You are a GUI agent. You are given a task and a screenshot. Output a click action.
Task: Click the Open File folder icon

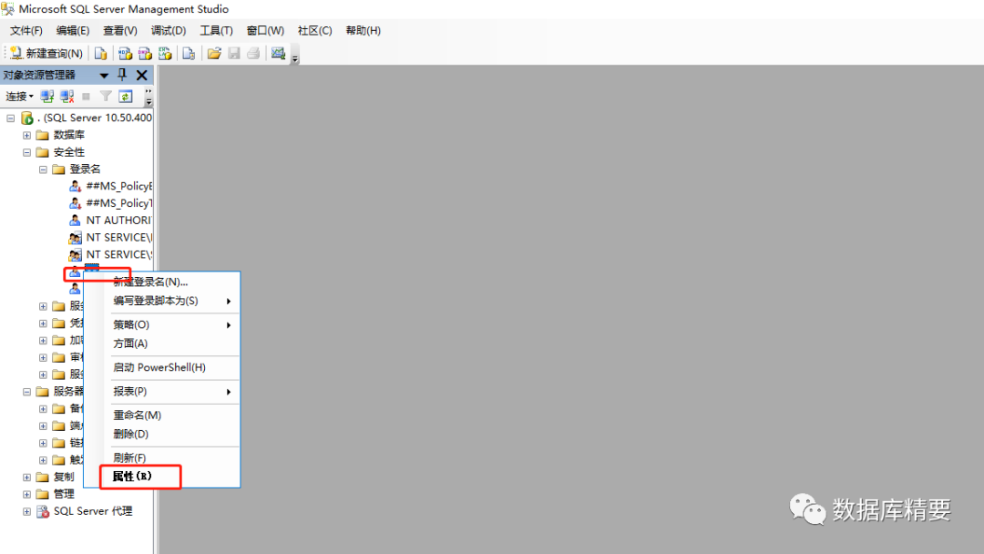point(214,54)
